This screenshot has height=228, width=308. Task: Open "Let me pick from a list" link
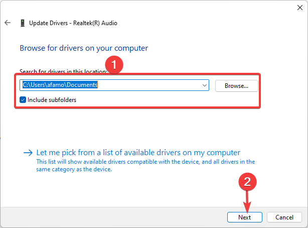pyautogui.click(x=138, y=152)
